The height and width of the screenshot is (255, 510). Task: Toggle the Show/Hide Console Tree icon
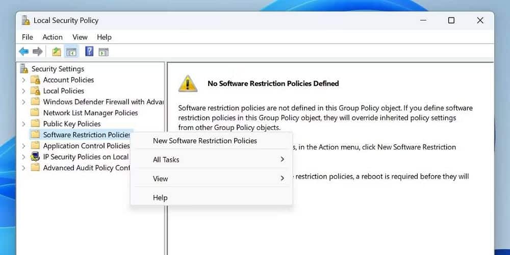click(71, 52)
